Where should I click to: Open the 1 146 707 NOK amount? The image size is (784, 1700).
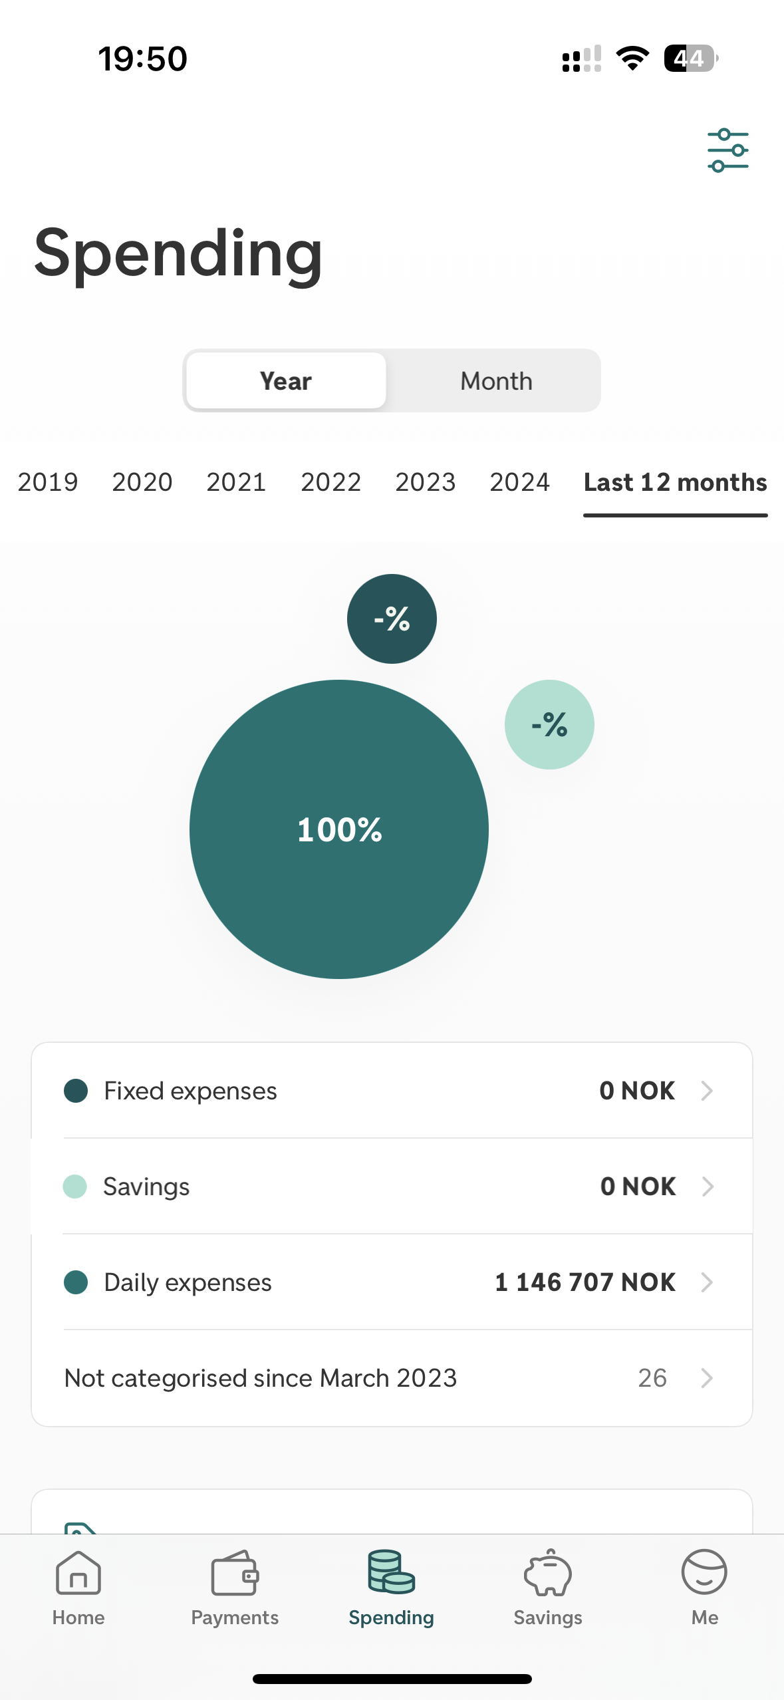pos(585,1282)
